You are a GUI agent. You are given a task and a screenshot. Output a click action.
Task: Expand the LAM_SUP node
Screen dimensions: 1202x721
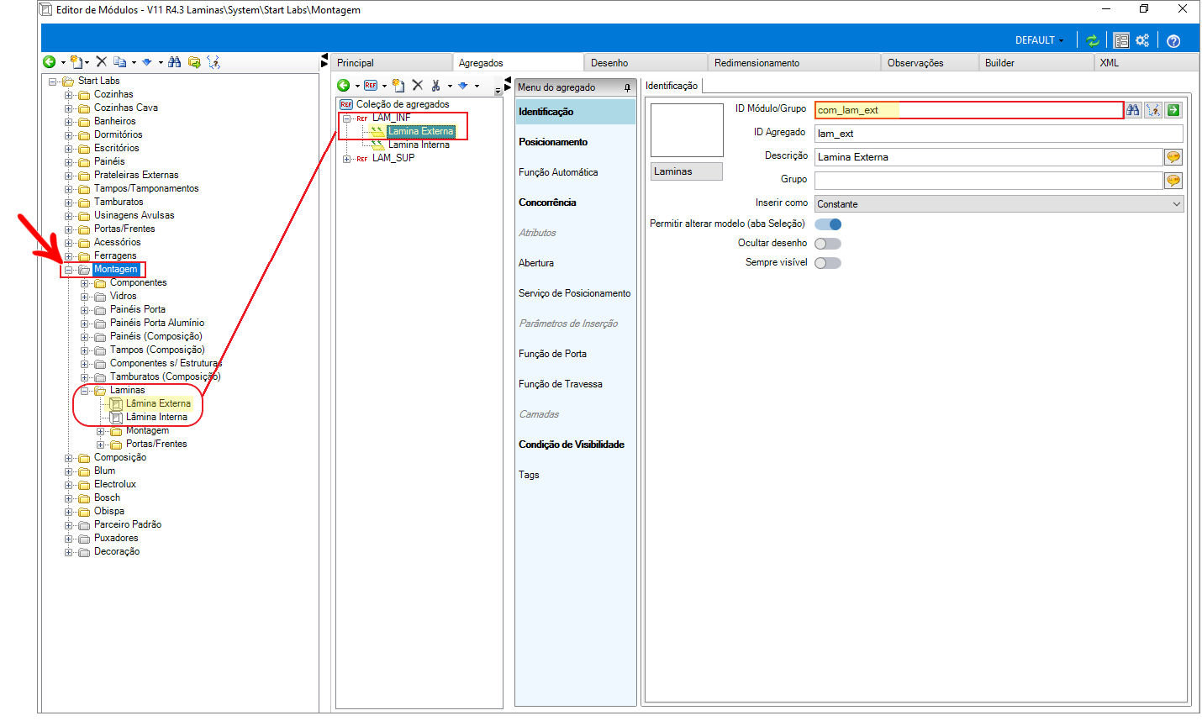346,159
